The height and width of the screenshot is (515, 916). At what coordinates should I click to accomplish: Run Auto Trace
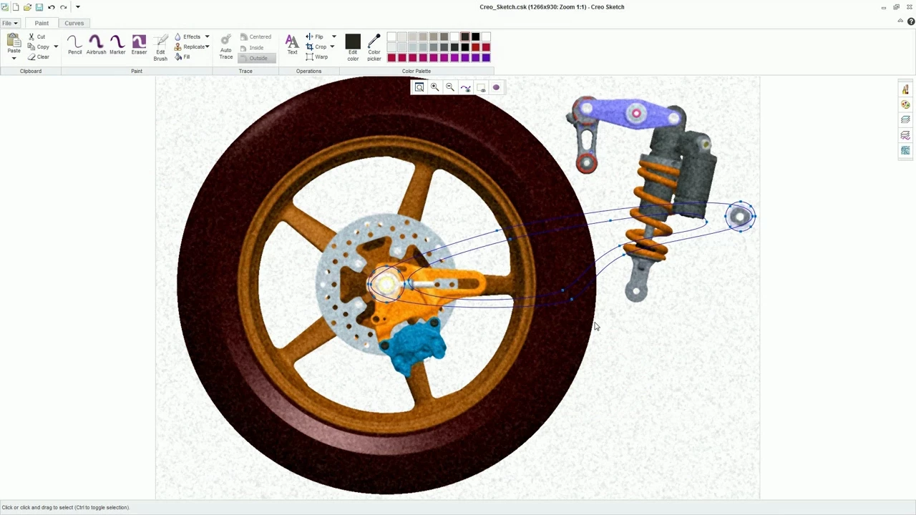point(225,47)
